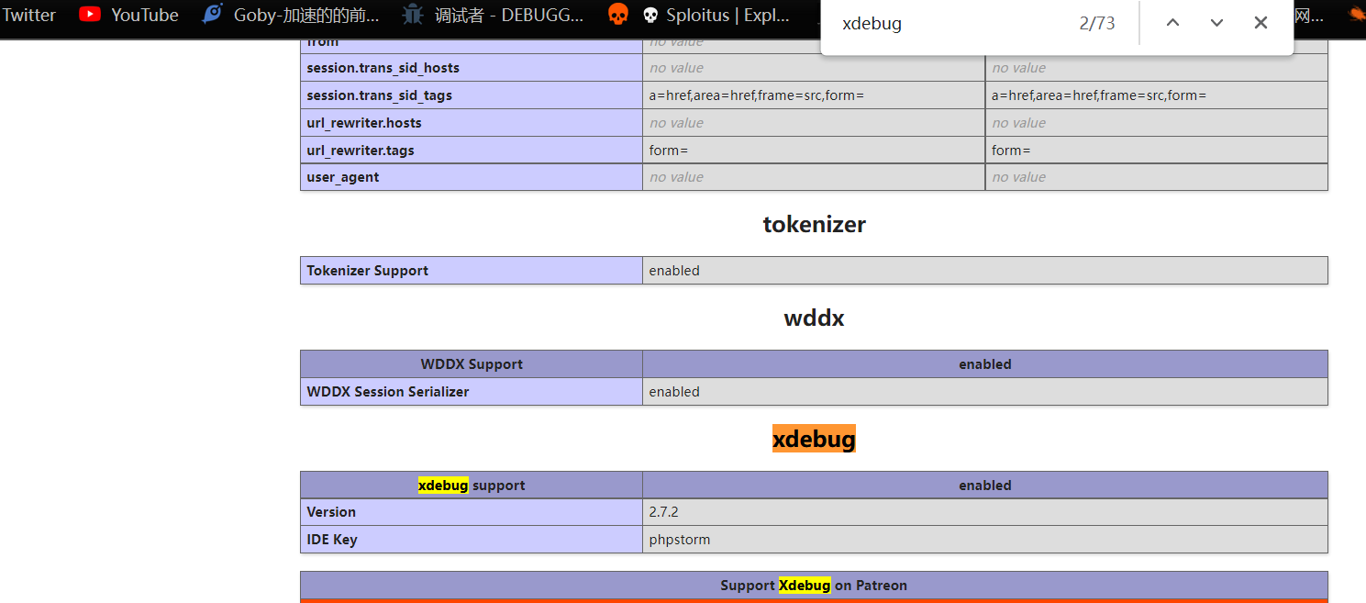
Task: Click master no value of url_rewriter.hosts
Action: tap(1018, 123)
